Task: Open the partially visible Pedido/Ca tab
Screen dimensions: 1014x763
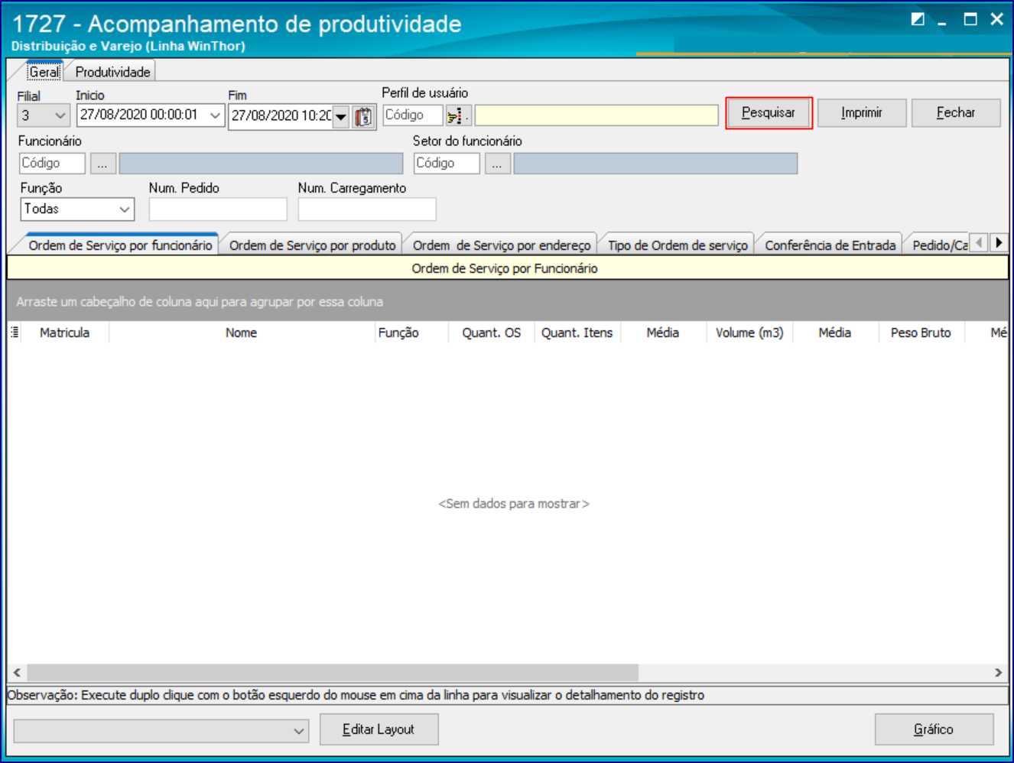Action: [x=940, y=245]
